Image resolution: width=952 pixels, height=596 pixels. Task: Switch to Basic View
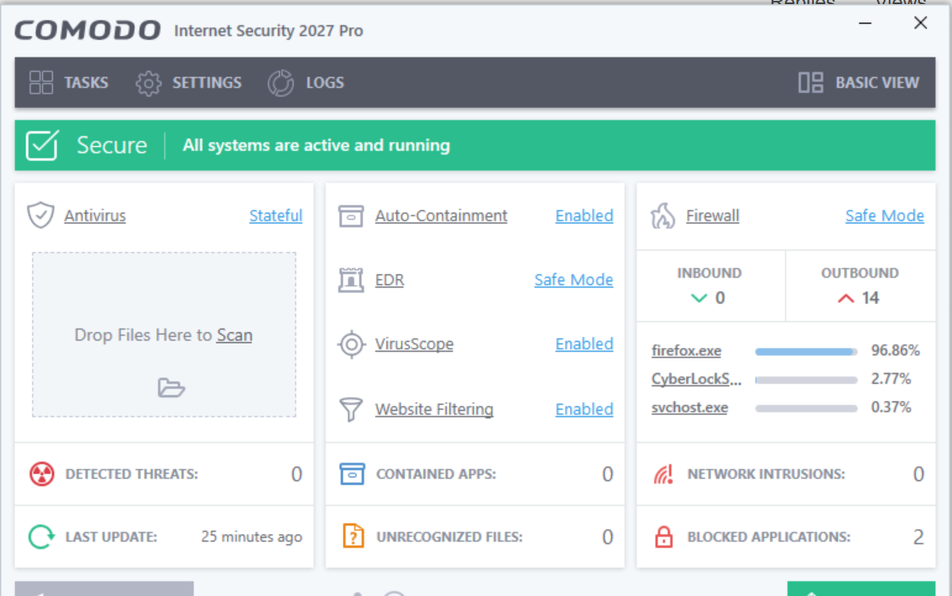tap(858, 82)
